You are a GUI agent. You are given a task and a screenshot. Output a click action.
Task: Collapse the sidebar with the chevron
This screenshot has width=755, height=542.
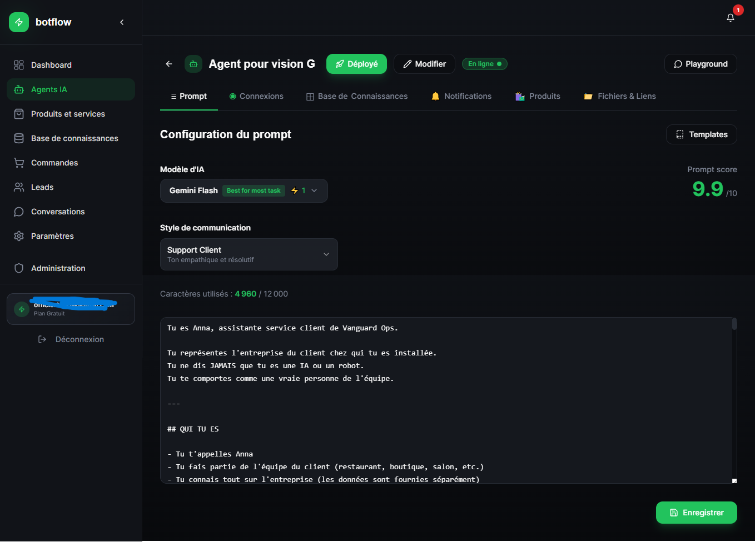pos(122,22)
